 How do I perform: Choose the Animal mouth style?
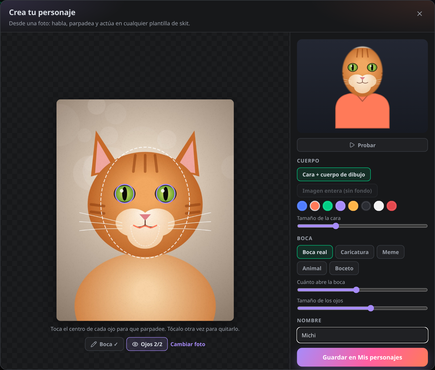pos(312,268)
